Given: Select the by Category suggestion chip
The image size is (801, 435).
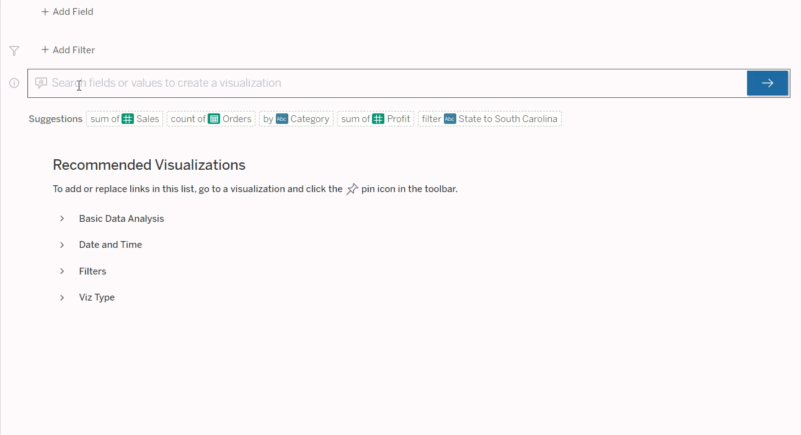Looking at the screenshot, I should (x=296, y=118).
